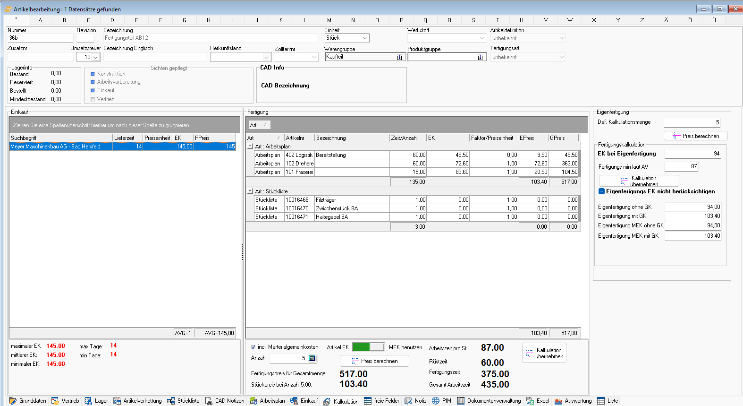Collapse the Art : Arbeitsplan group
Image resolution: width=743 pixels, height=406 pixels.
tap(250, 147)
